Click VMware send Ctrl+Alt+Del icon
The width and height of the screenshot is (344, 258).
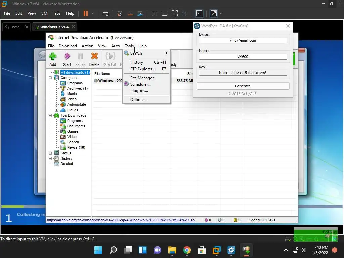(x=105, y=13)
